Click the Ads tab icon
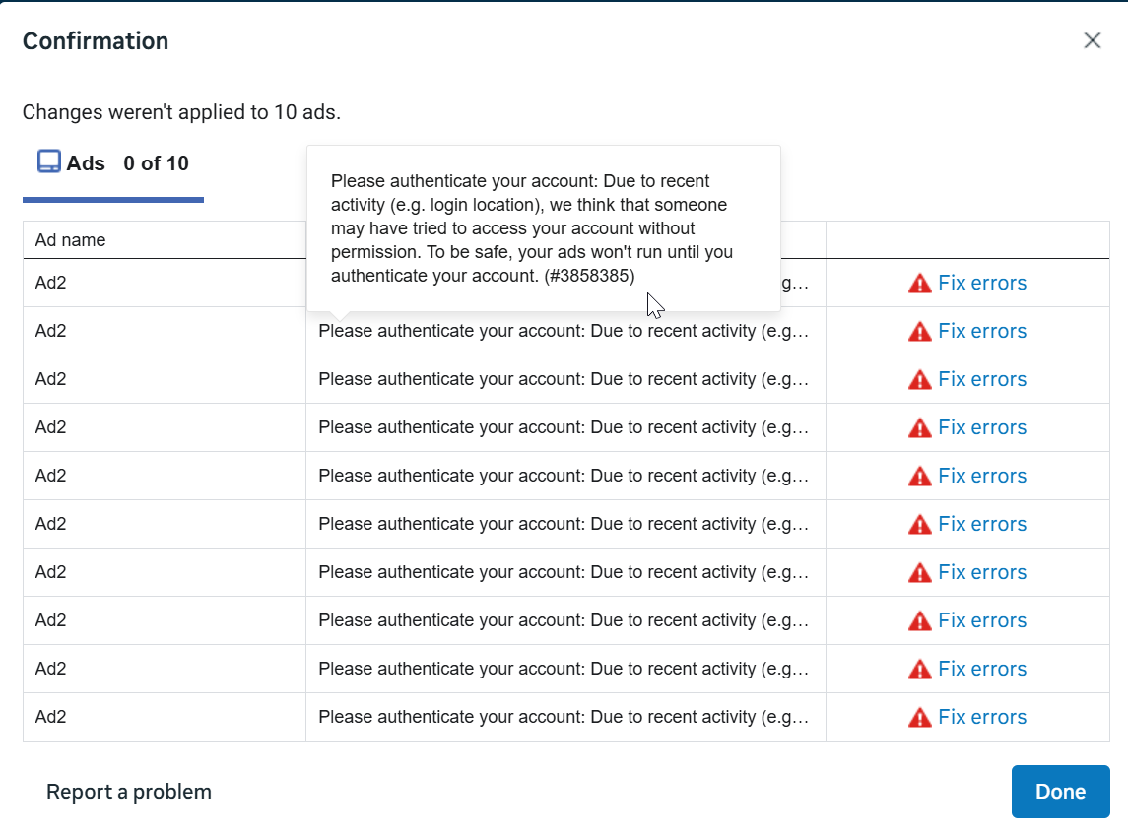Viewport: 1128px width, 839px height. point(49,161)
